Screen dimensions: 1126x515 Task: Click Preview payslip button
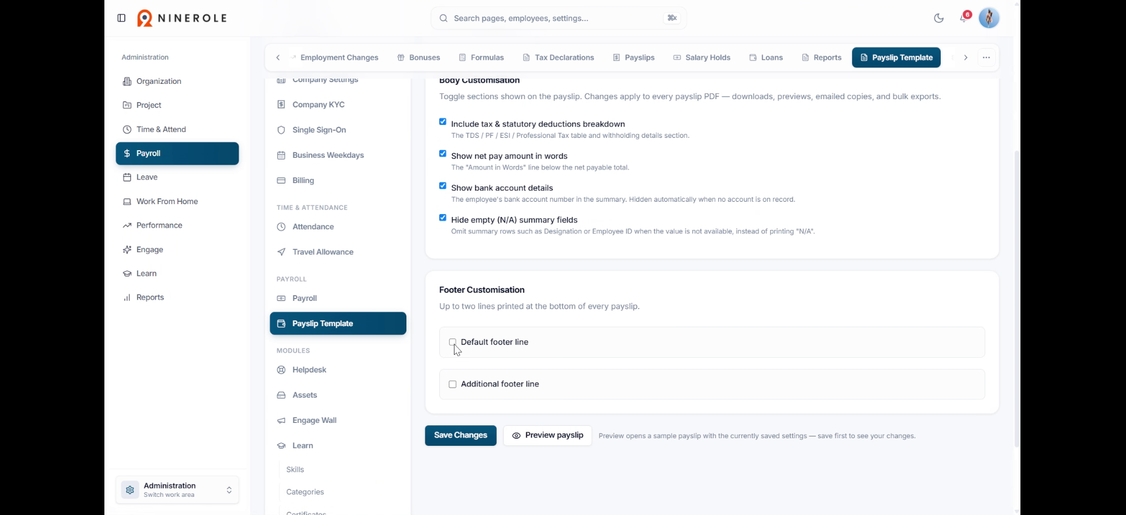tap(548, 435)
